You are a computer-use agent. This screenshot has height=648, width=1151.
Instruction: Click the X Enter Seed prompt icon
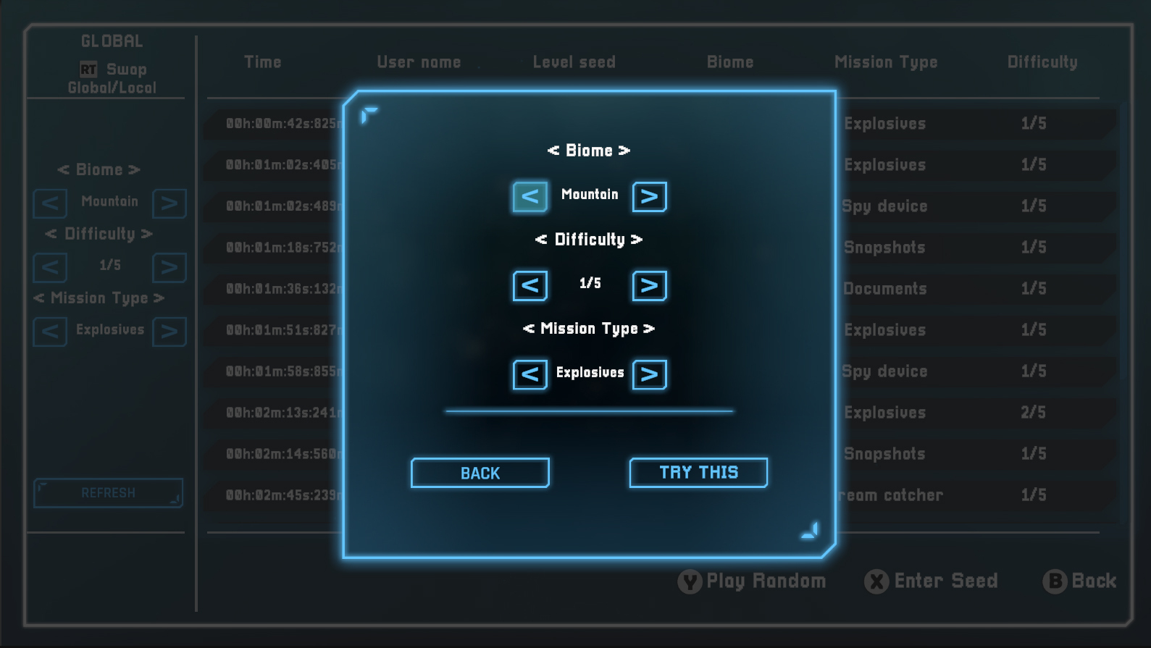[876, 581]
